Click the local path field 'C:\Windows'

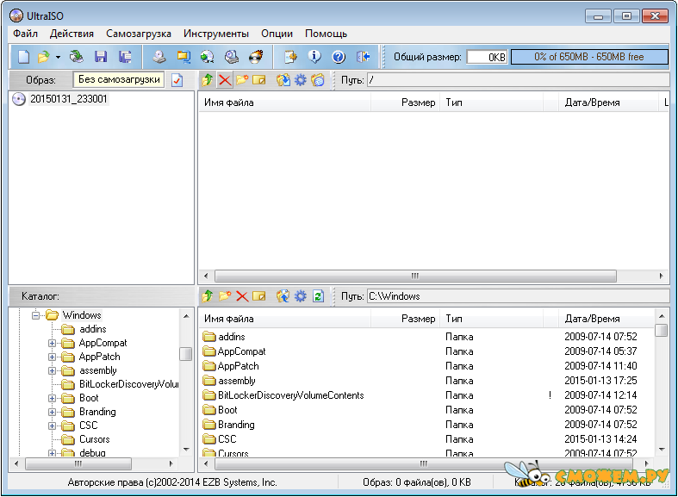tap(518, 296)
